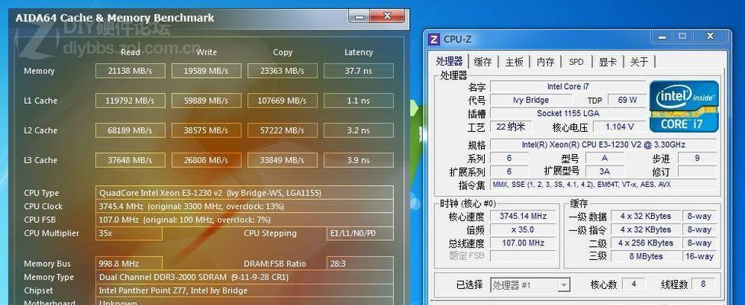
Task: Click the 总线速度 value 107.00 MHz
Action: pyautogui.click(x=523, y=243)
